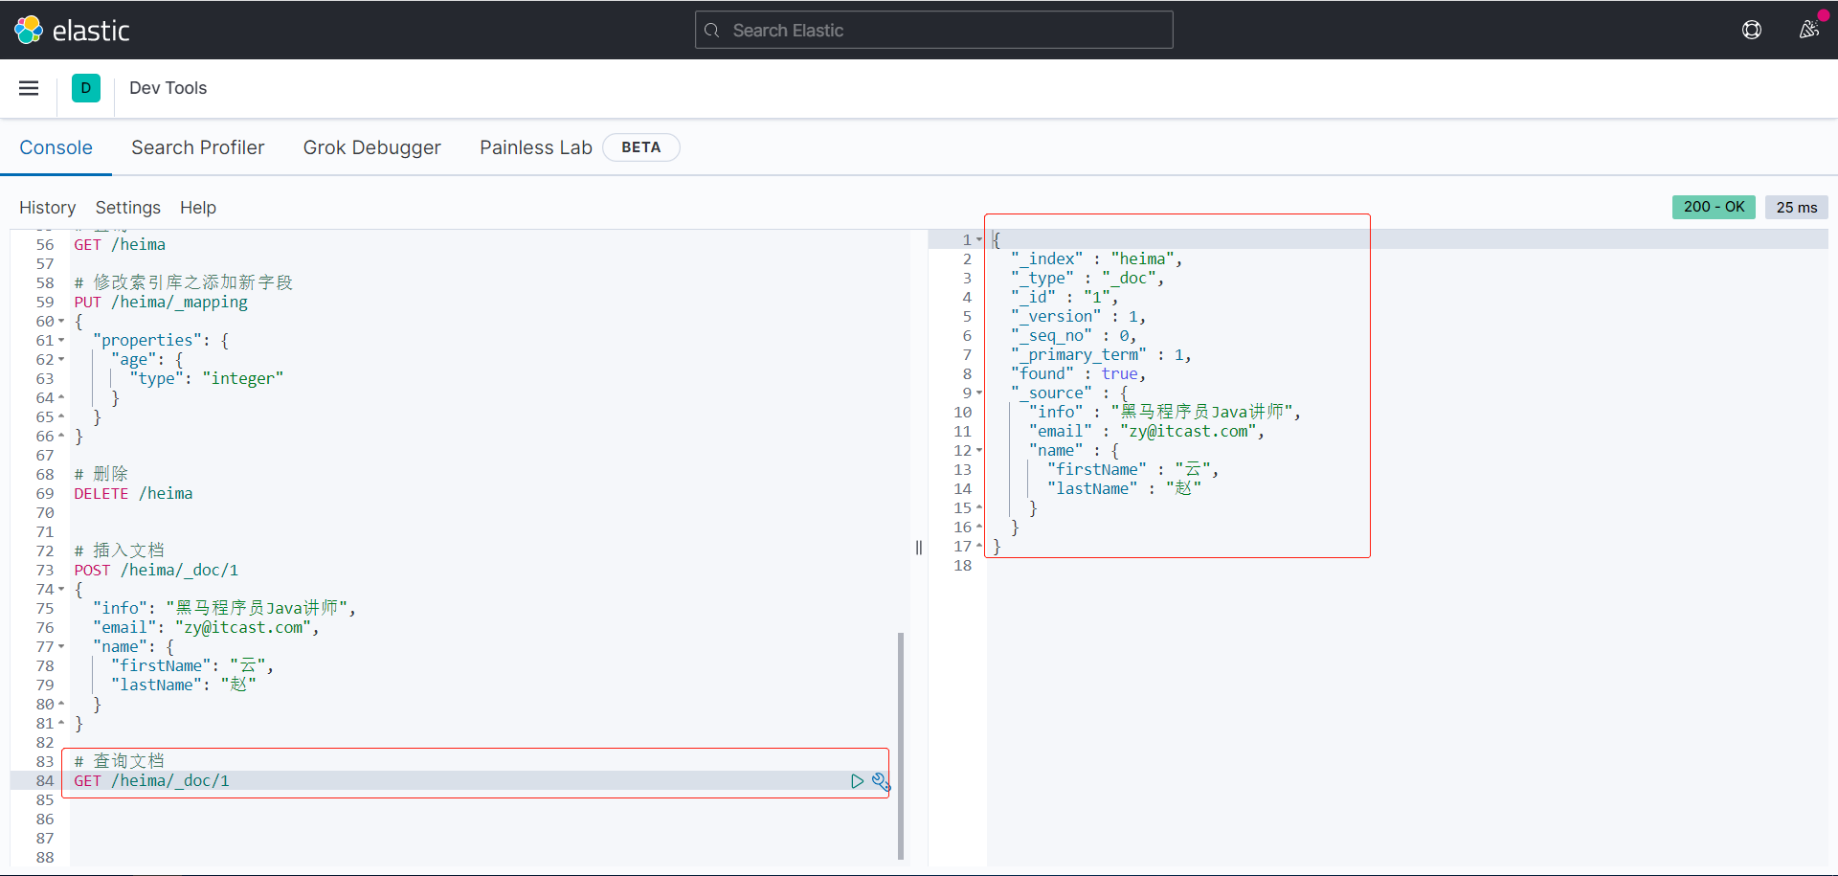Click the "_primary_term" : 1 response line
This screenshot has width=1838, height=876.
click(x=1101, y=355)
